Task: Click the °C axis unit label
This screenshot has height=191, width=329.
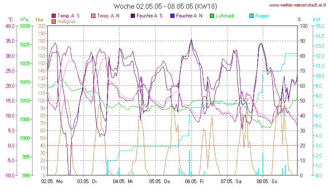Action: 10,20
